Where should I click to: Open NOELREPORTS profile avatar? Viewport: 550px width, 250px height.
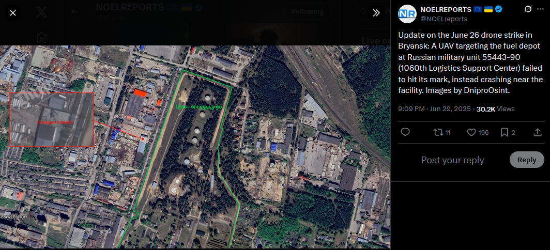pos(407,14)
